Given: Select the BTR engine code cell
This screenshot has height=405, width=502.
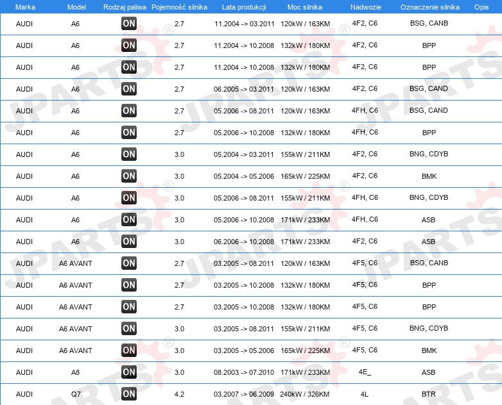Looking at the screenshot, I should (x=429, y=394).
